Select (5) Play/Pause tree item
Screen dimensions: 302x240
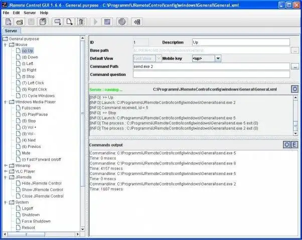point(35,114)
